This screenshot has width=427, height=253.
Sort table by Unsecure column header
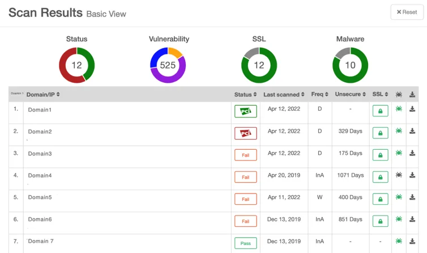pyautogui.click(x=351, y=94)
